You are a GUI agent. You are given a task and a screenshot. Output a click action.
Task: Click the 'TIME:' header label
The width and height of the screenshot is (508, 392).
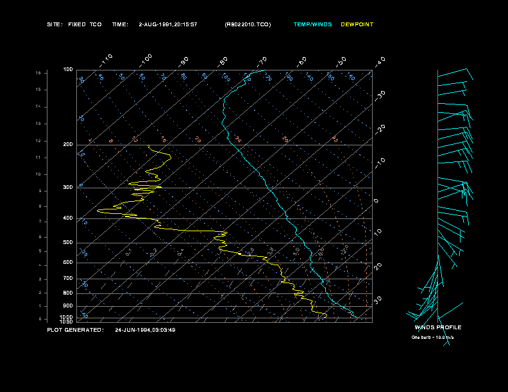click(120, 24)
